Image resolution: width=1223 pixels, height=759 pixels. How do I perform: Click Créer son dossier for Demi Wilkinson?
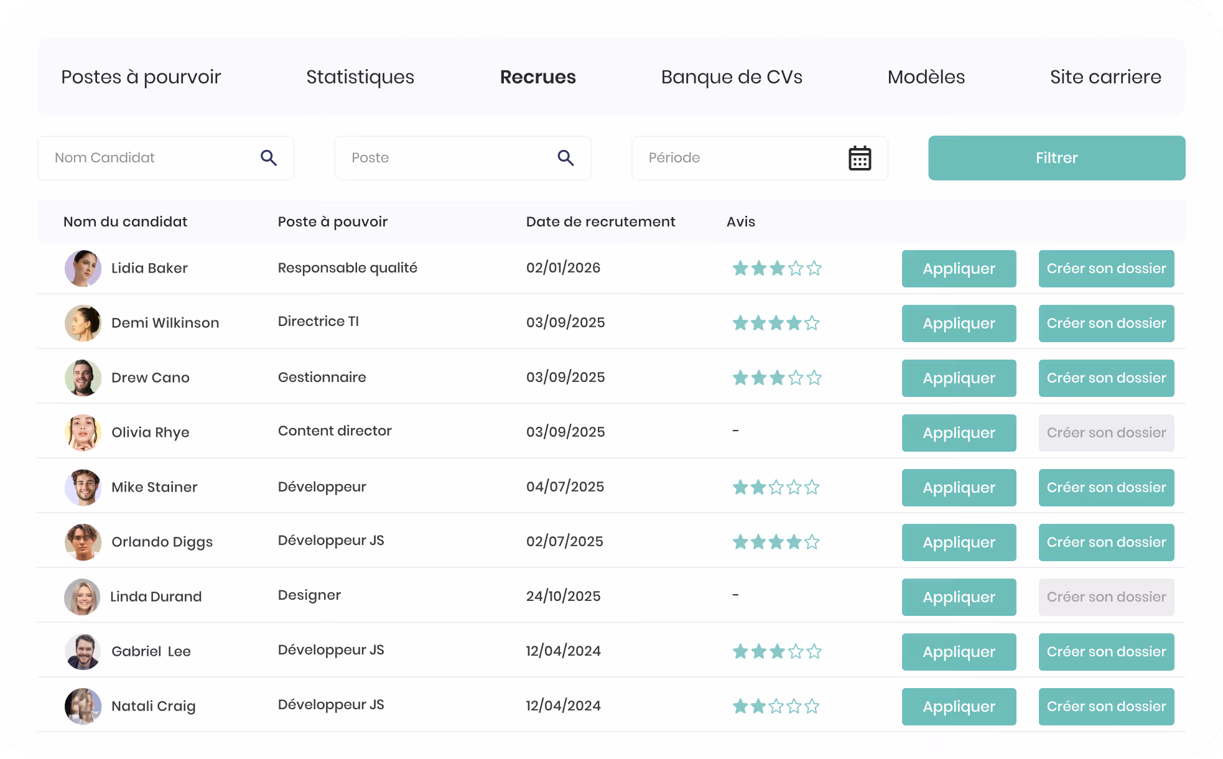pyautogui.click(x=1107, y=324)
